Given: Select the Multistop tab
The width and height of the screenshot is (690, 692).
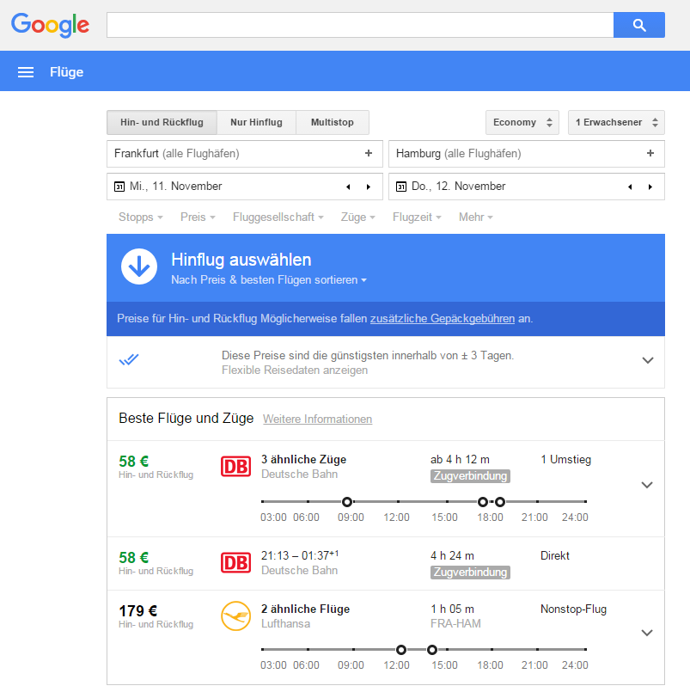Looking at the screenshot, I should coord(333,122).
